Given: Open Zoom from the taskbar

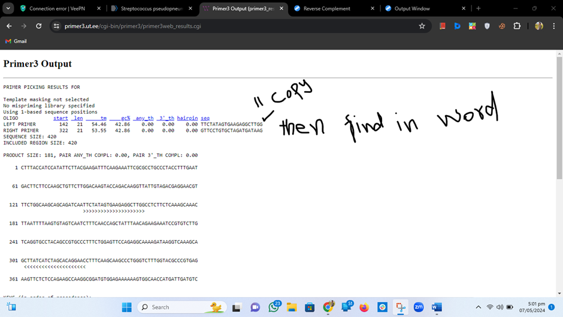Looking at the screenshot, I should [419, 307].
